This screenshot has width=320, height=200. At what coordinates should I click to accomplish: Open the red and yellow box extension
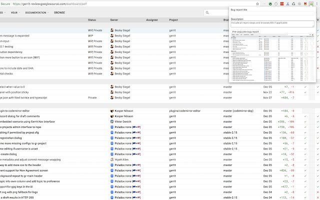(305, 3)
